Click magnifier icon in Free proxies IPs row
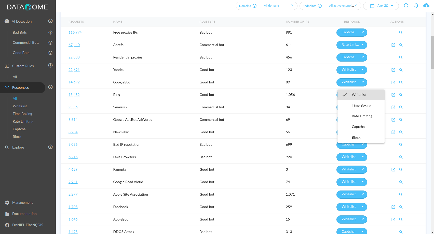 (x=401, y=33)
